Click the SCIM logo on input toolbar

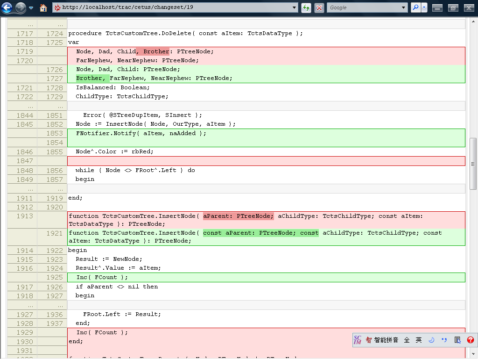pos(358,340)
